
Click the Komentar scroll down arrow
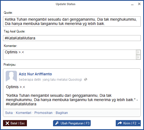138,57
